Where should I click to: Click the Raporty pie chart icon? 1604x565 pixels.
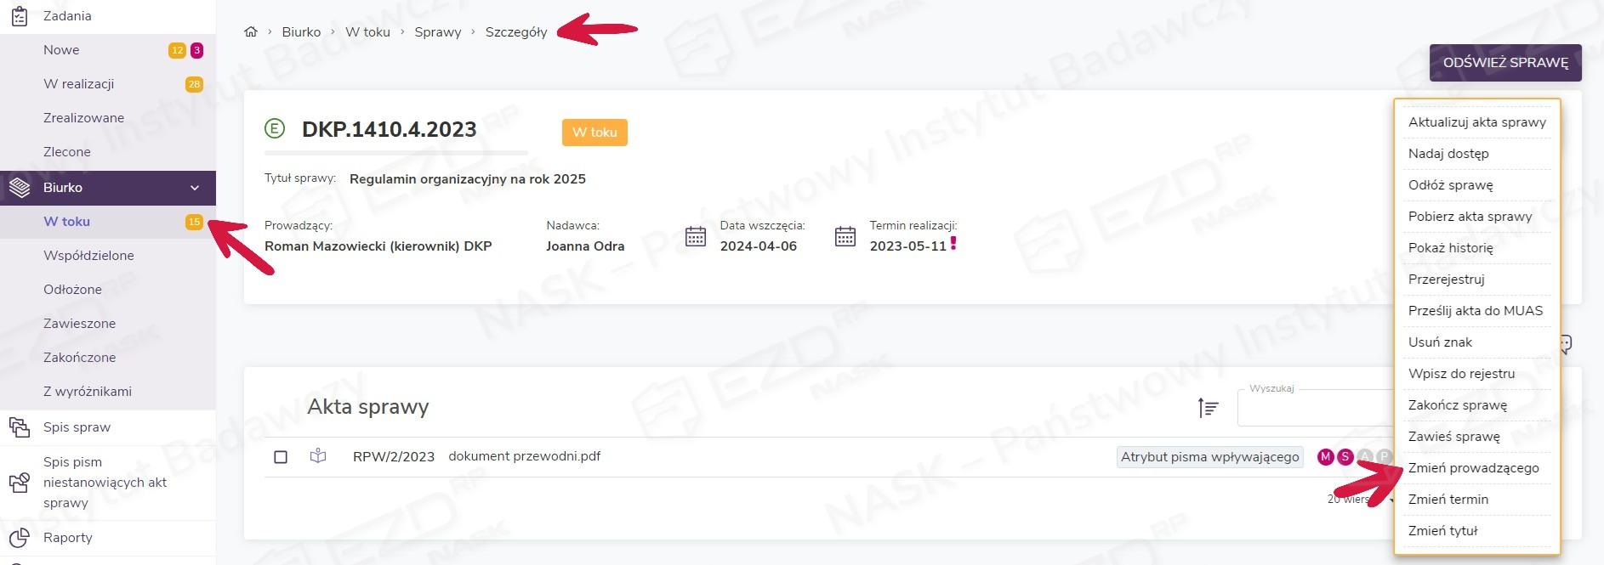[19, 538]
